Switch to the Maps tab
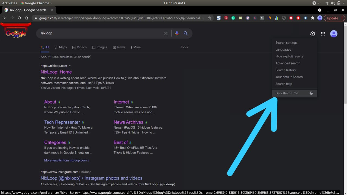 point(60,47)
